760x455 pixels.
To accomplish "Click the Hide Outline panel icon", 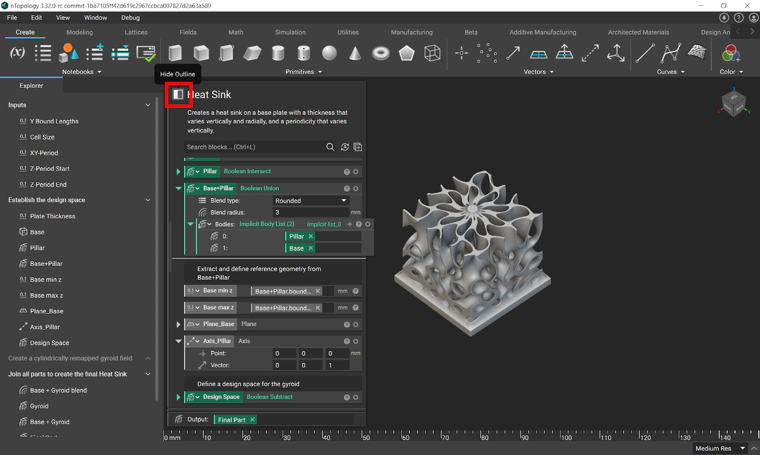I will 178,95.
